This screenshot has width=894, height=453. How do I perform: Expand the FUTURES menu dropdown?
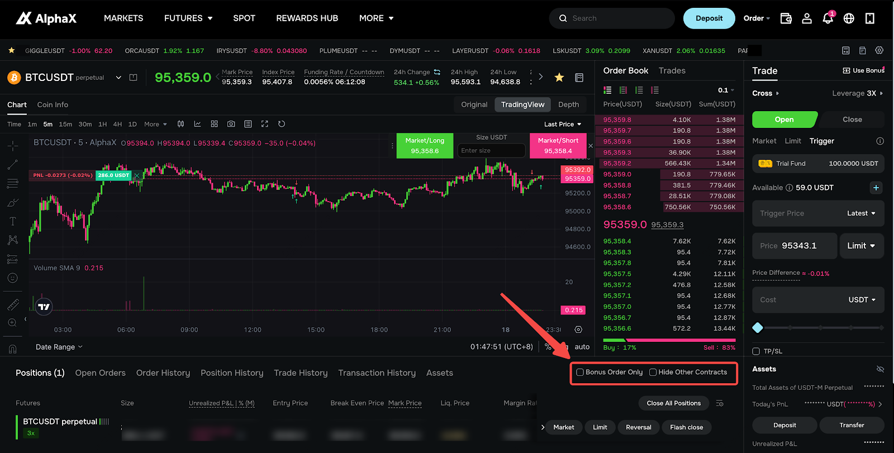pyautogui.click(x=188, y=18)
